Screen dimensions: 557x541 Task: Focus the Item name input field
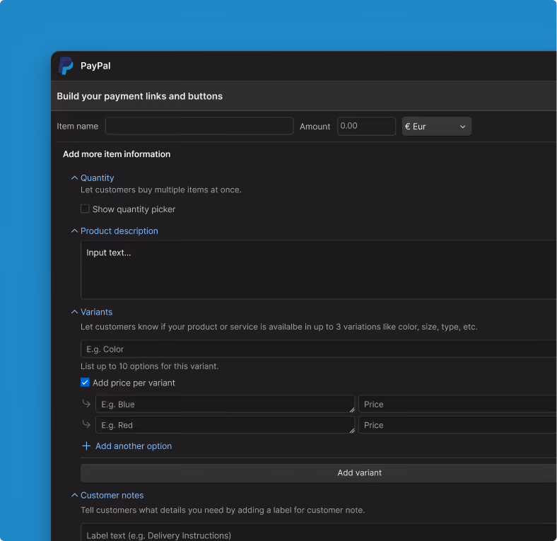click(x=199, y=126)
